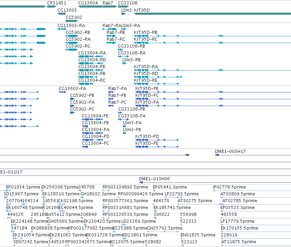Click the LSm3 gene label
291x247 pixels.
pos(127,10)
